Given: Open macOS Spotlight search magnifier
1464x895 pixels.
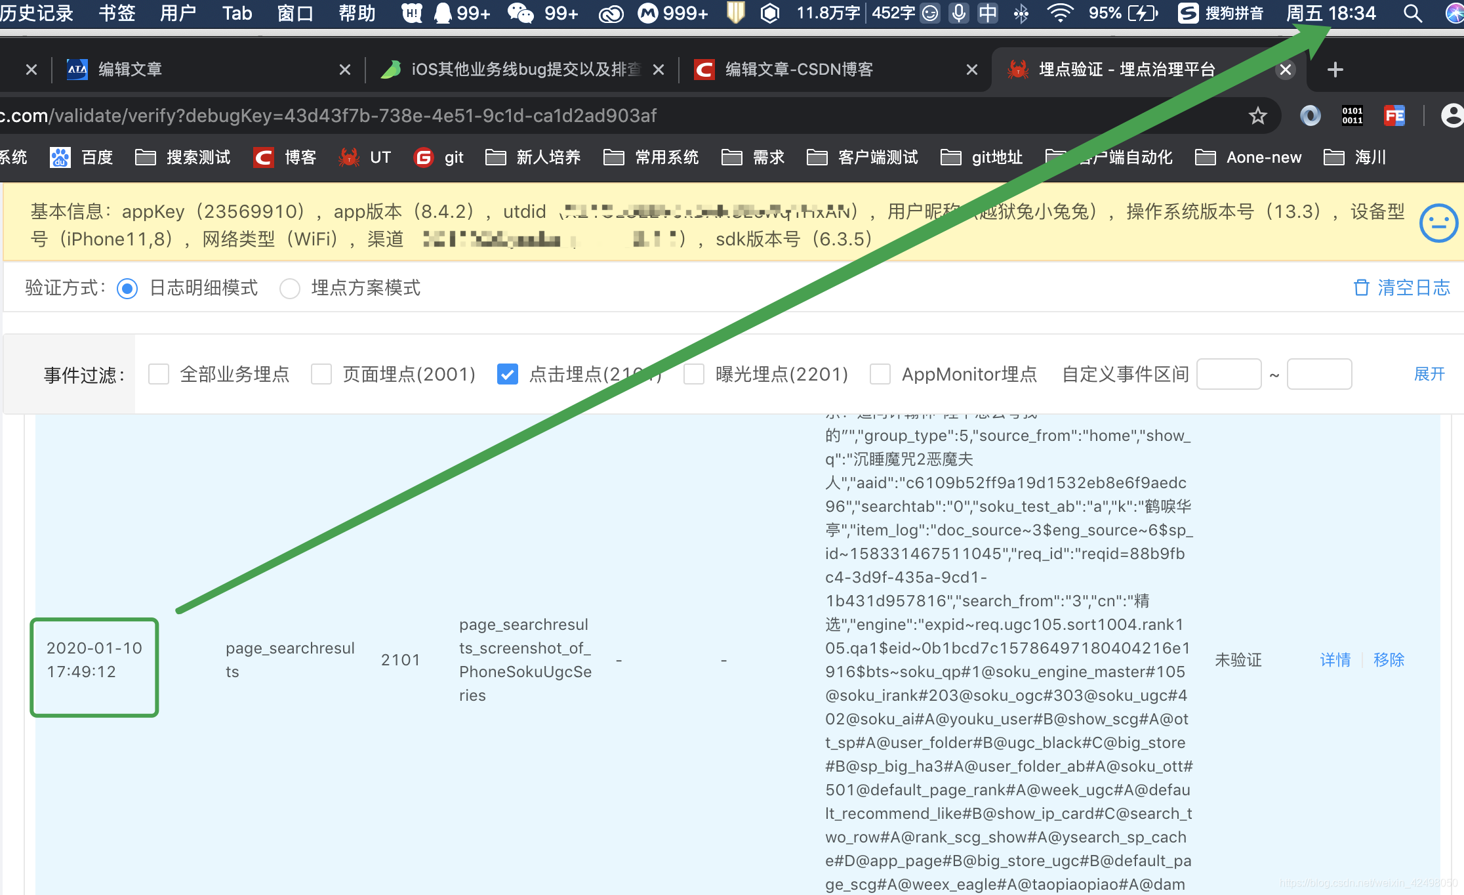Looking at the screenshot, I should [1413, 13].
